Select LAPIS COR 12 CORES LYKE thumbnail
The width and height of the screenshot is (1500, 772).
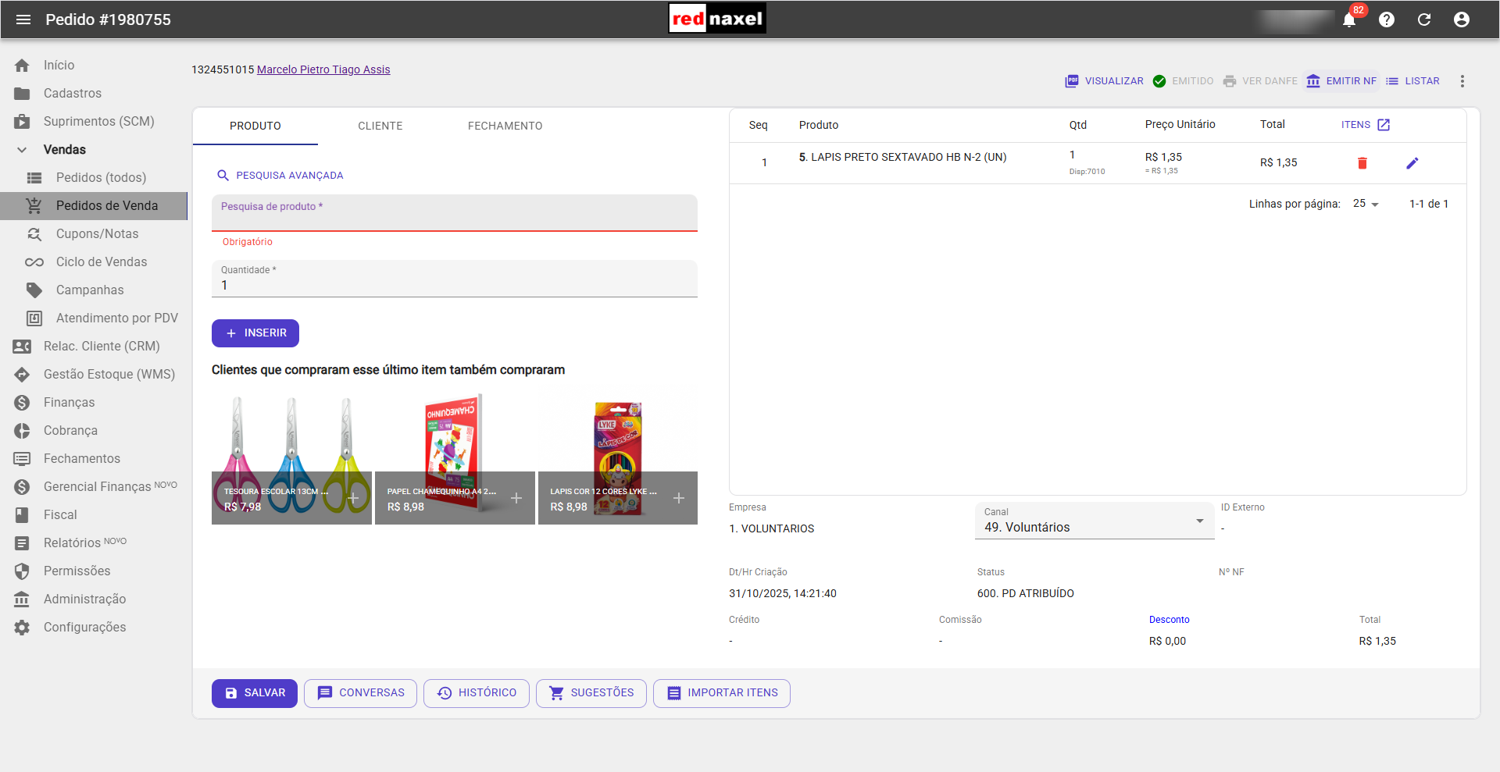(618, 458)
